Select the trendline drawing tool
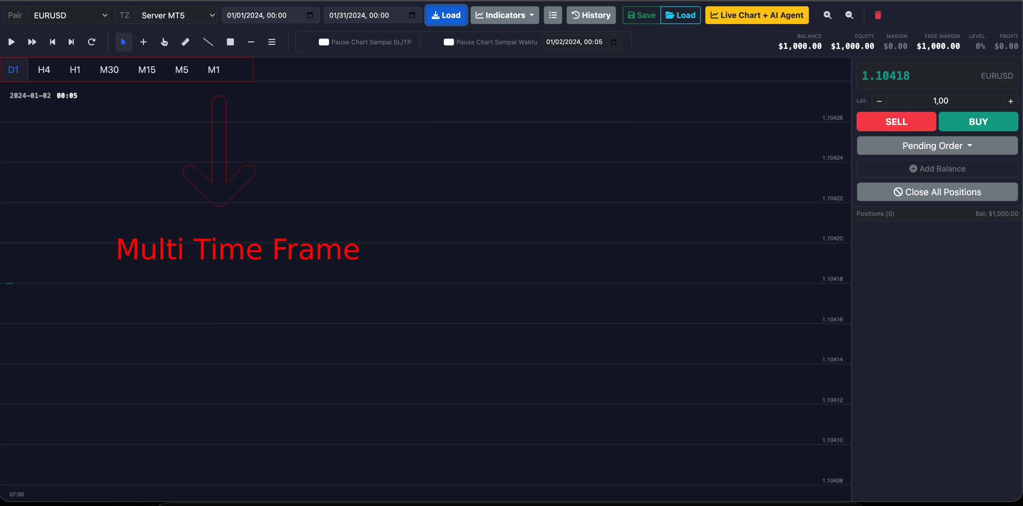The width and height of the screenshot is (1023, 506). pos(208,42)
